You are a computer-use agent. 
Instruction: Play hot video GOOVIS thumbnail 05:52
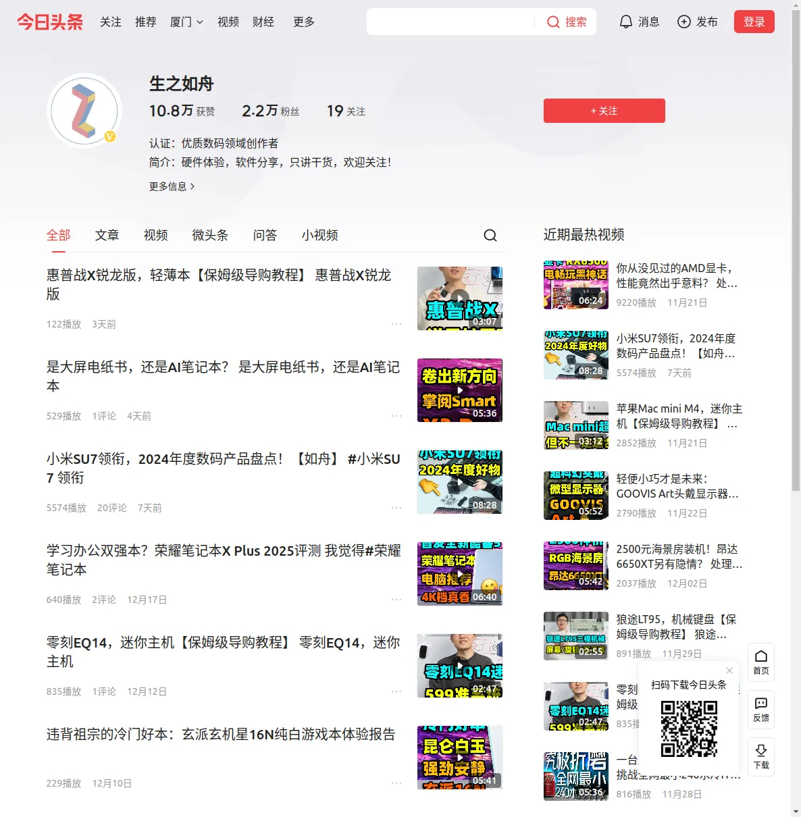[x=576, y=496]
